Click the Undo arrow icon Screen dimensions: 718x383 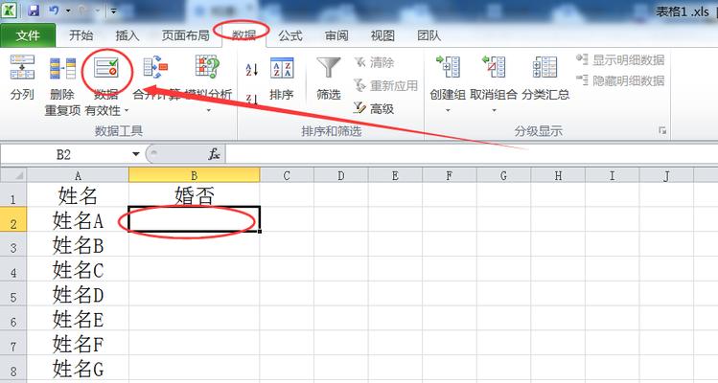54,11
